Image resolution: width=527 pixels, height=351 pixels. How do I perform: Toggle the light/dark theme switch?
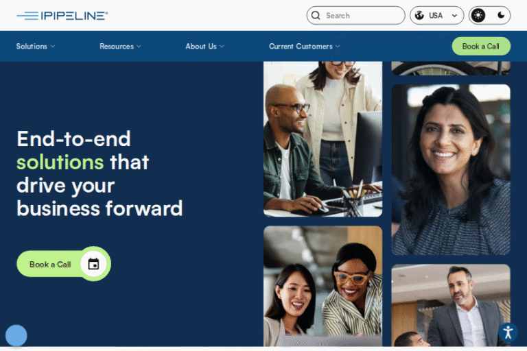click(x=489, y=16)
